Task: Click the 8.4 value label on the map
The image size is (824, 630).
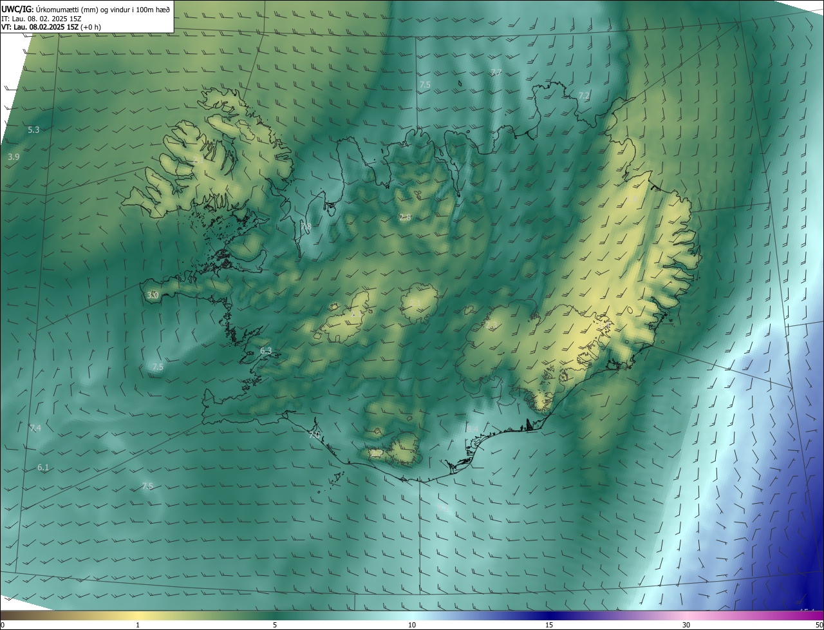Action: click(x=473, y=429)
